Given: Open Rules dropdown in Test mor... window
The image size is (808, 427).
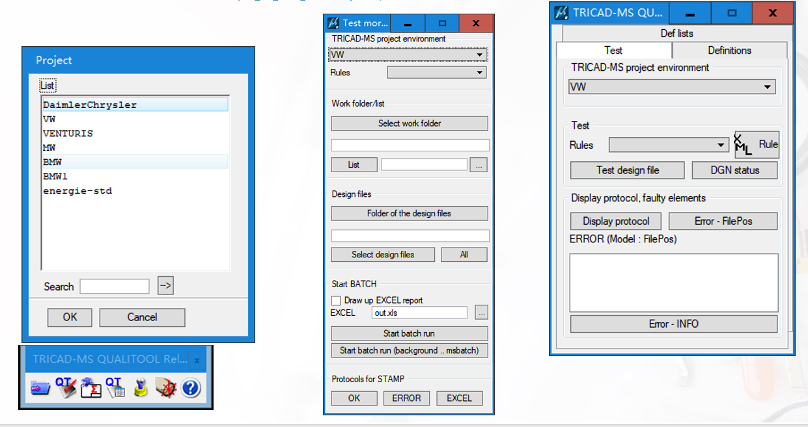Looking at the screenshot, I should [437, 73].
